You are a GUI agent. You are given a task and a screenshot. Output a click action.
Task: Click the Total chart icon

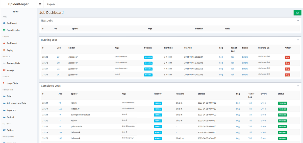click(x=4, y=96)
